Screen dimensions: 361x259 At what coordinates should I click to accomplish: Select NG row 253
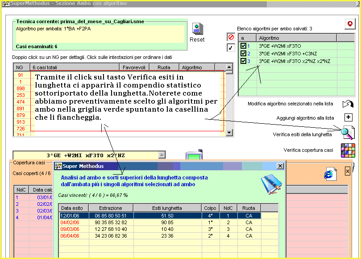21,95
